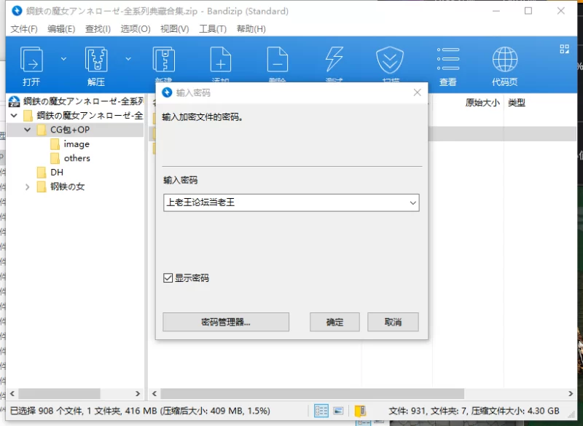Click the archive folder icon in status bar
Screen dimensions: 583x426
point(360,411)
